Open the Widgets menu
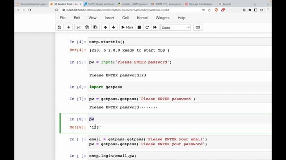286x160 pixels. point(163,18)
